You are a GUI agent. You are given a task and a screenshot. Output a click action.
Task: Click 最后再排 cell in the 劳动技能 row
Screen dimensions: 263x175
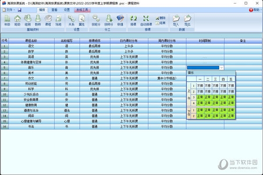coord(95,84)
